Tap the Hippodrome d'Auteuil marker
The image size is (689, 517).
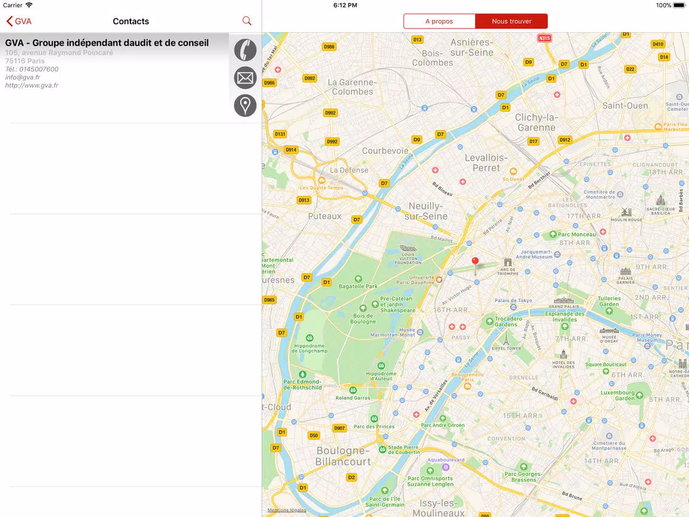pyautogui.click(x=381, y=366)
